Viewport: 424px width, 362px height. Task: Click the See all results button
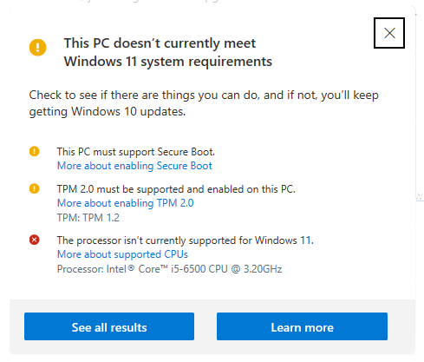click(109, 326)
